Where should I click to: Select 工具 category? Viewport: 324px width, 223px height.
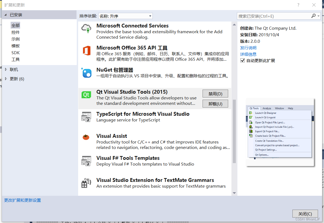click(16, 60)
